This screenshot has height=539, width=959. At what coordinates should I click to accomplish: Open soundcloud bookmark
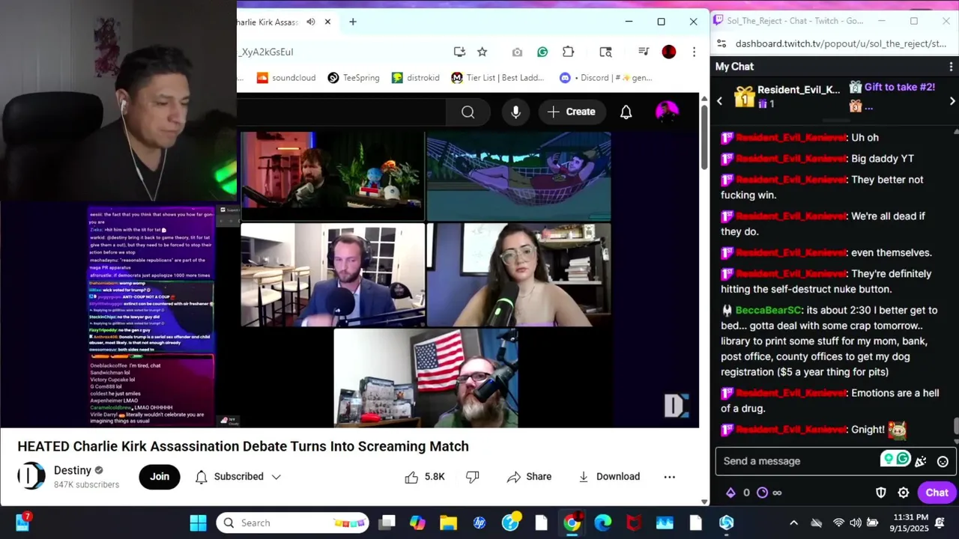285,77
